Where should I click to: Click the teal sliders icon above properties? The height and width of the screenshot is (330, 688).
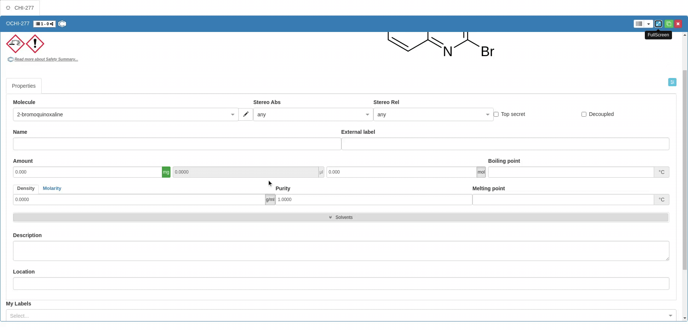[672, 82]
